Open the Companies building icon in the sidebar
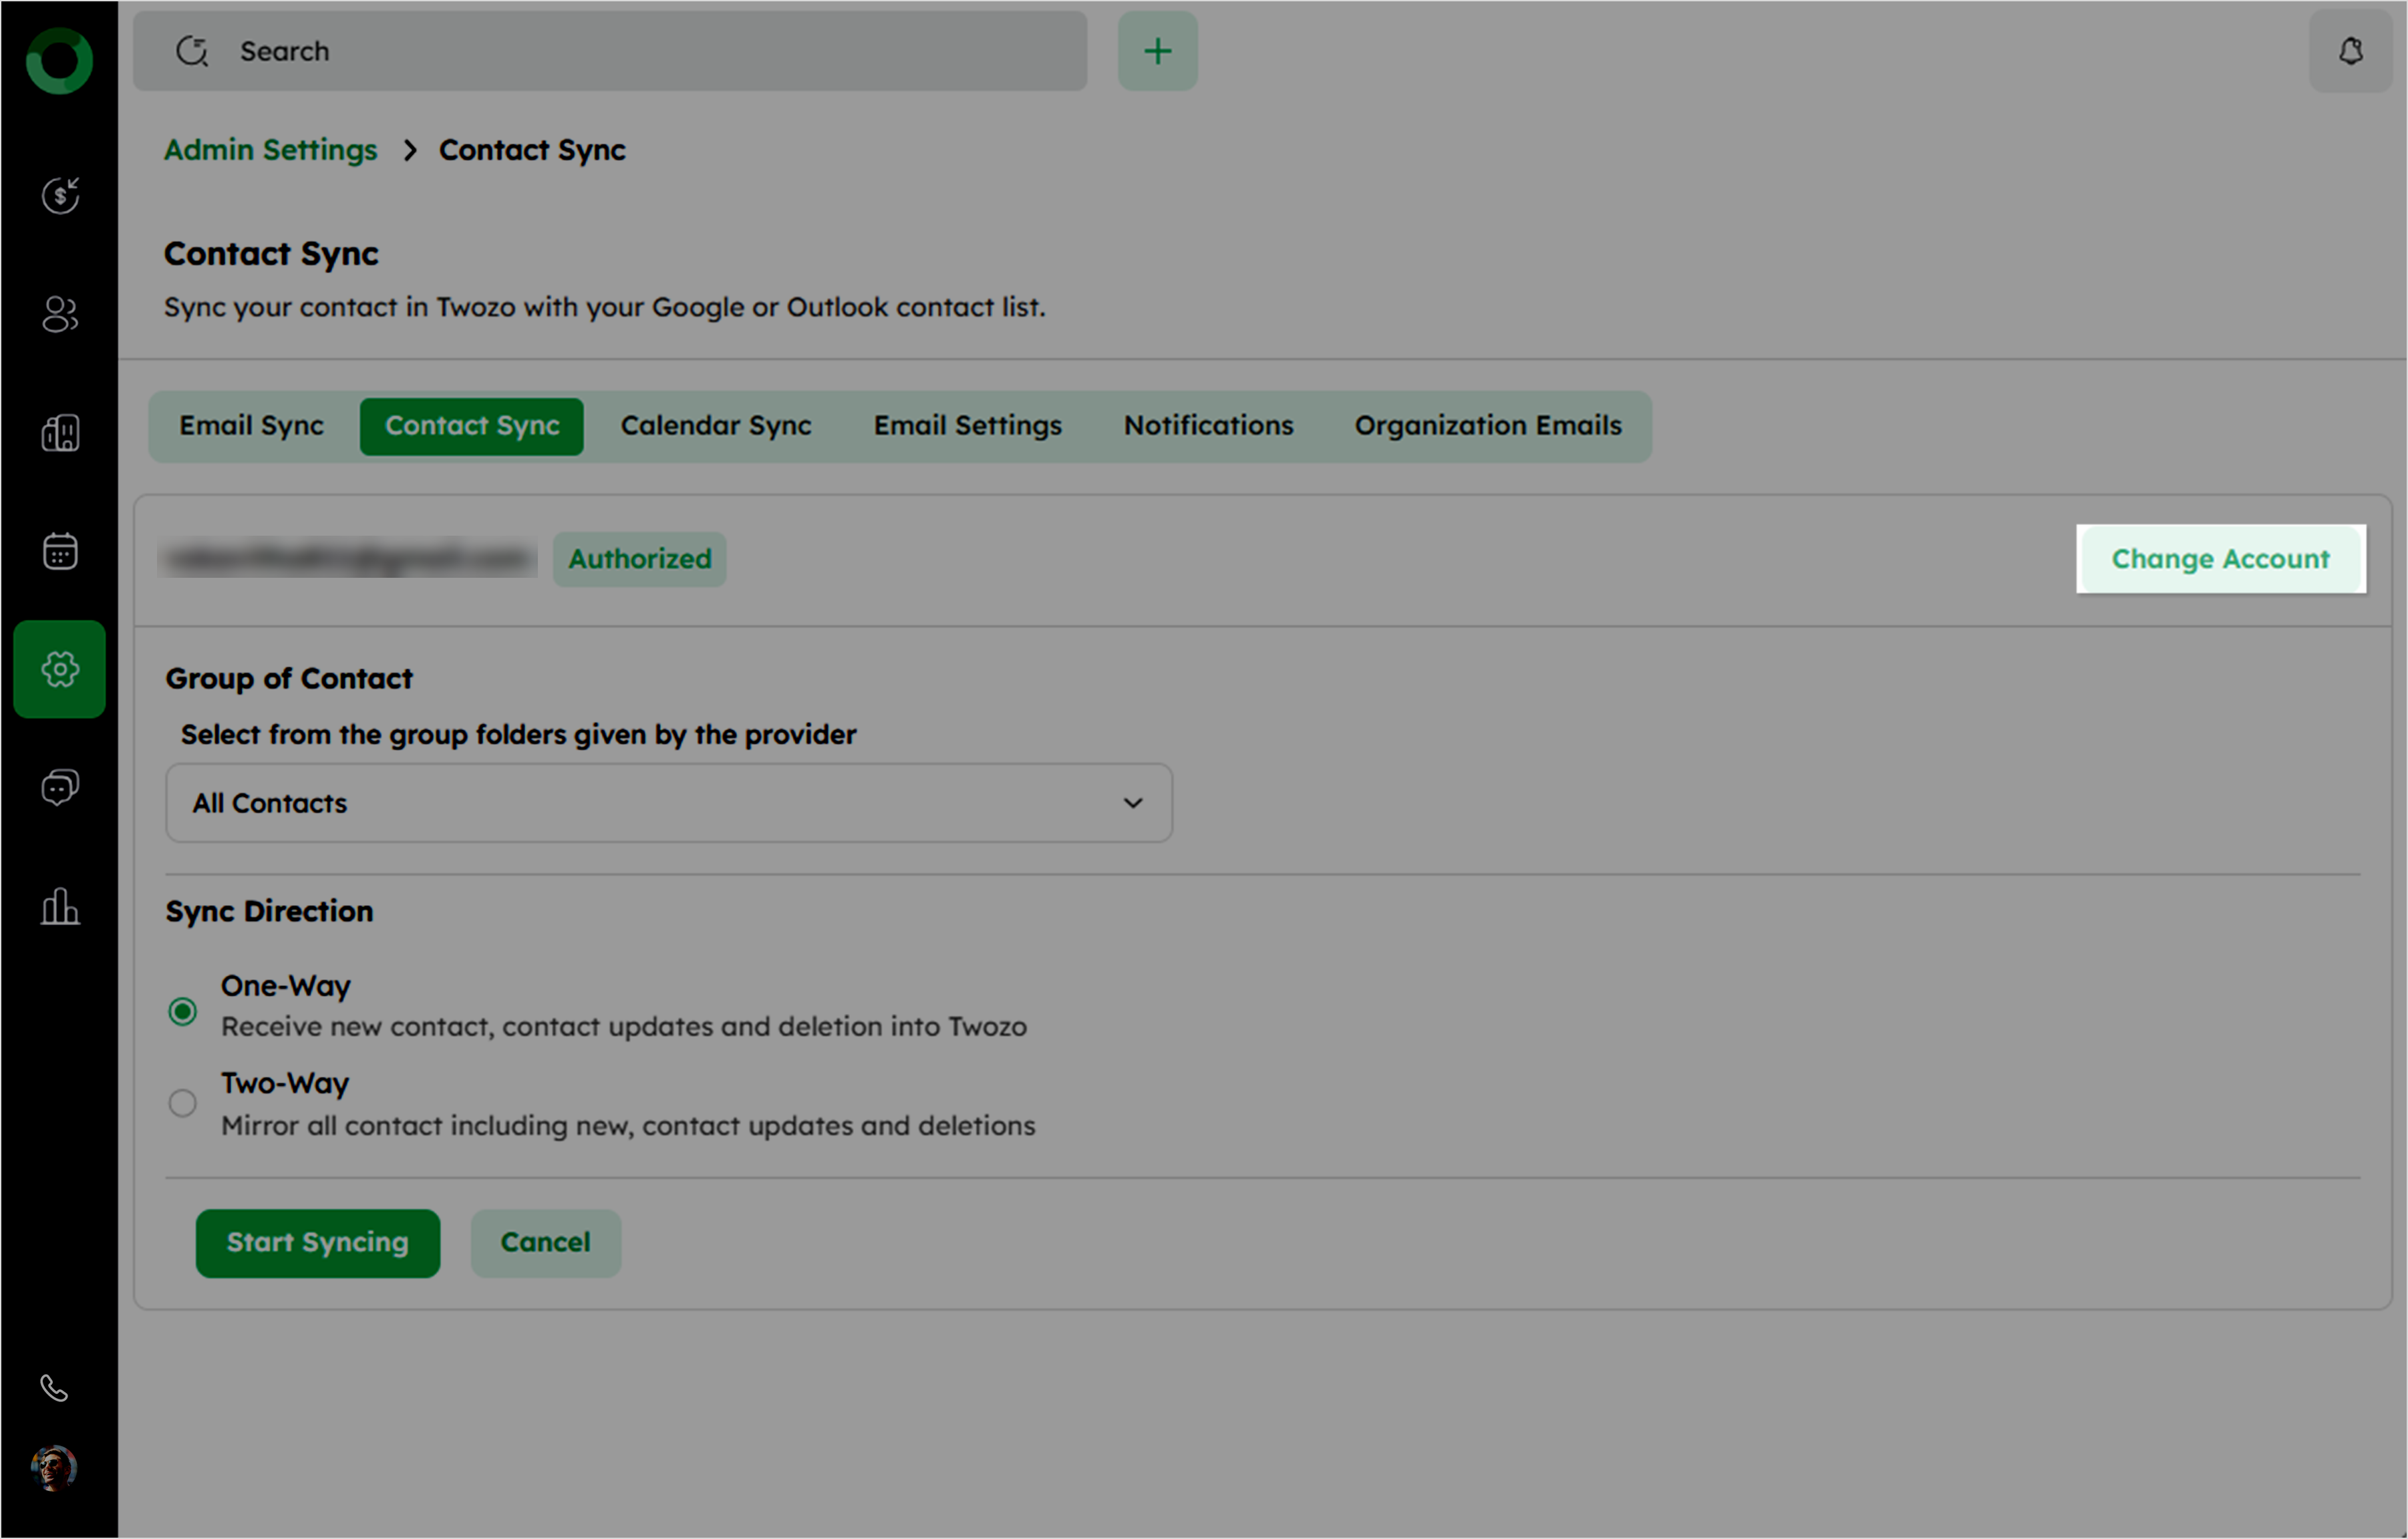 [x=60, y=433]
